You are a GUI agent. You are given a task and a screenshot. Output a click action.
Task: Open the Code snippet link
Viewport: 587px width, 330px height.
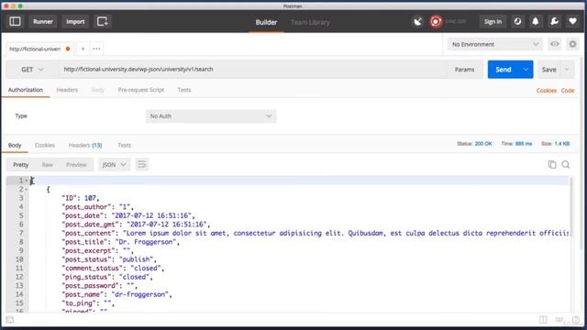pos(568,91)
